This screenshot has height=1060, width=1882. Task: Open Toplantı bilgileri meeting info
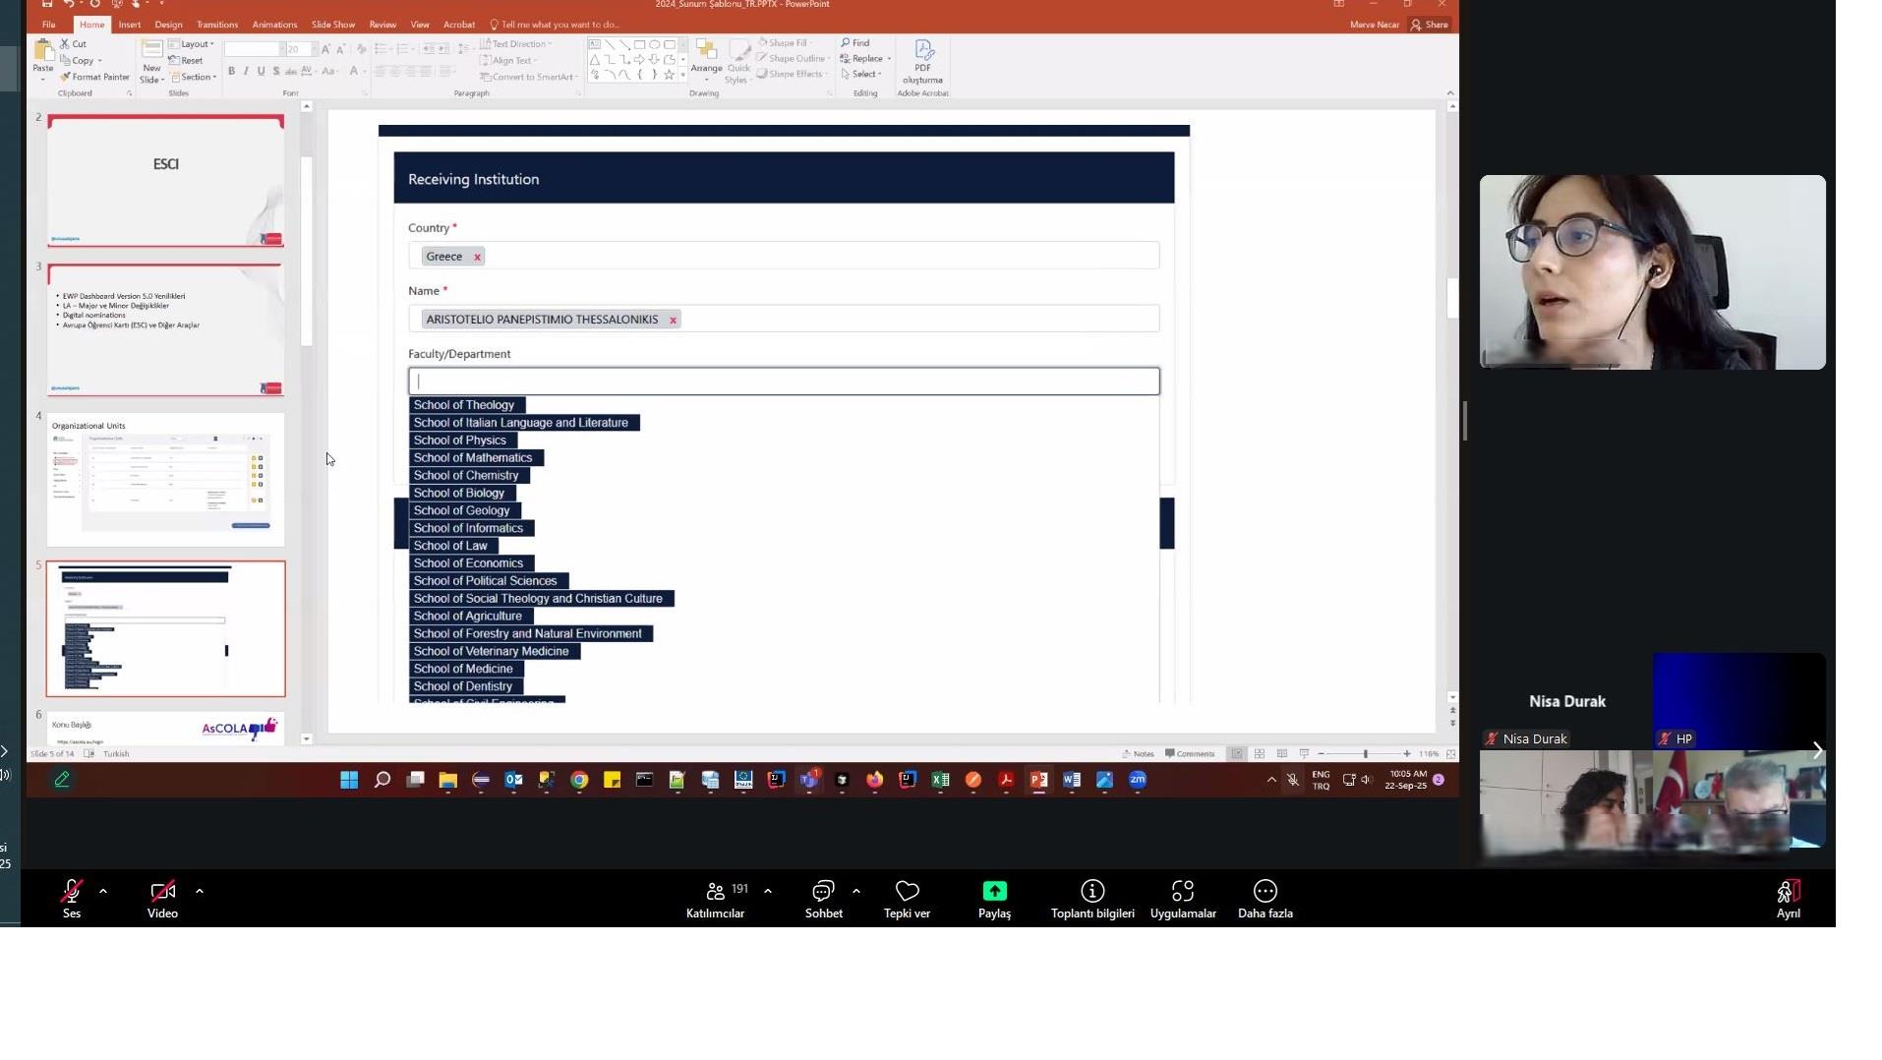1092,899
